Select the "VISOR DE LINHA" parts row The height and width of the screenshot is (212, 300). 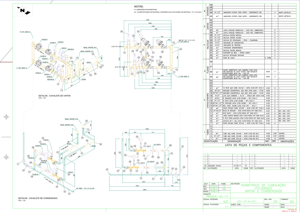tap(250, 58)
